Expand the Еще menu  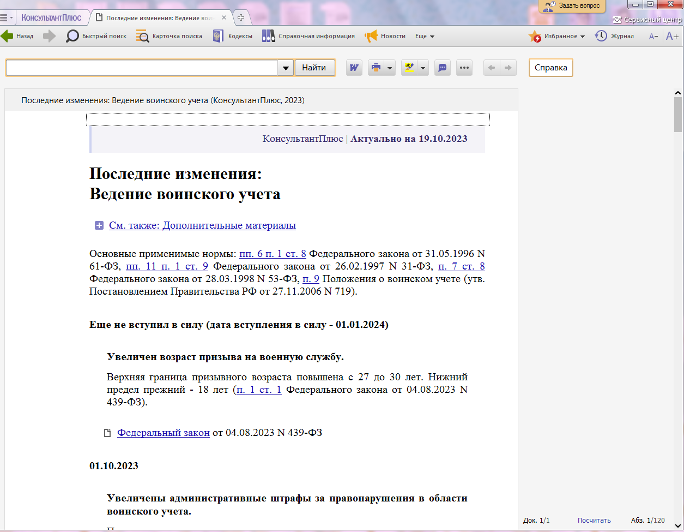425,36
